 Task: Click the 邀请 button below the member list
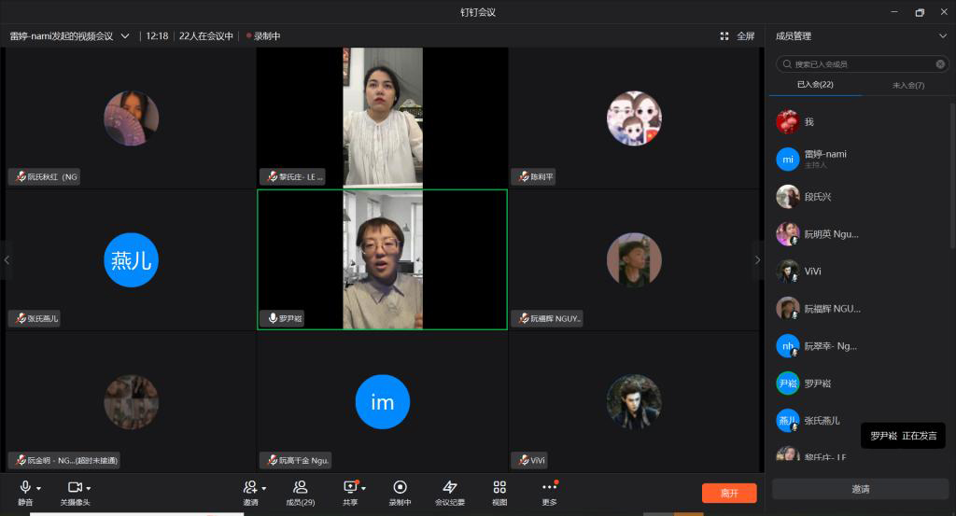(860, 489)
